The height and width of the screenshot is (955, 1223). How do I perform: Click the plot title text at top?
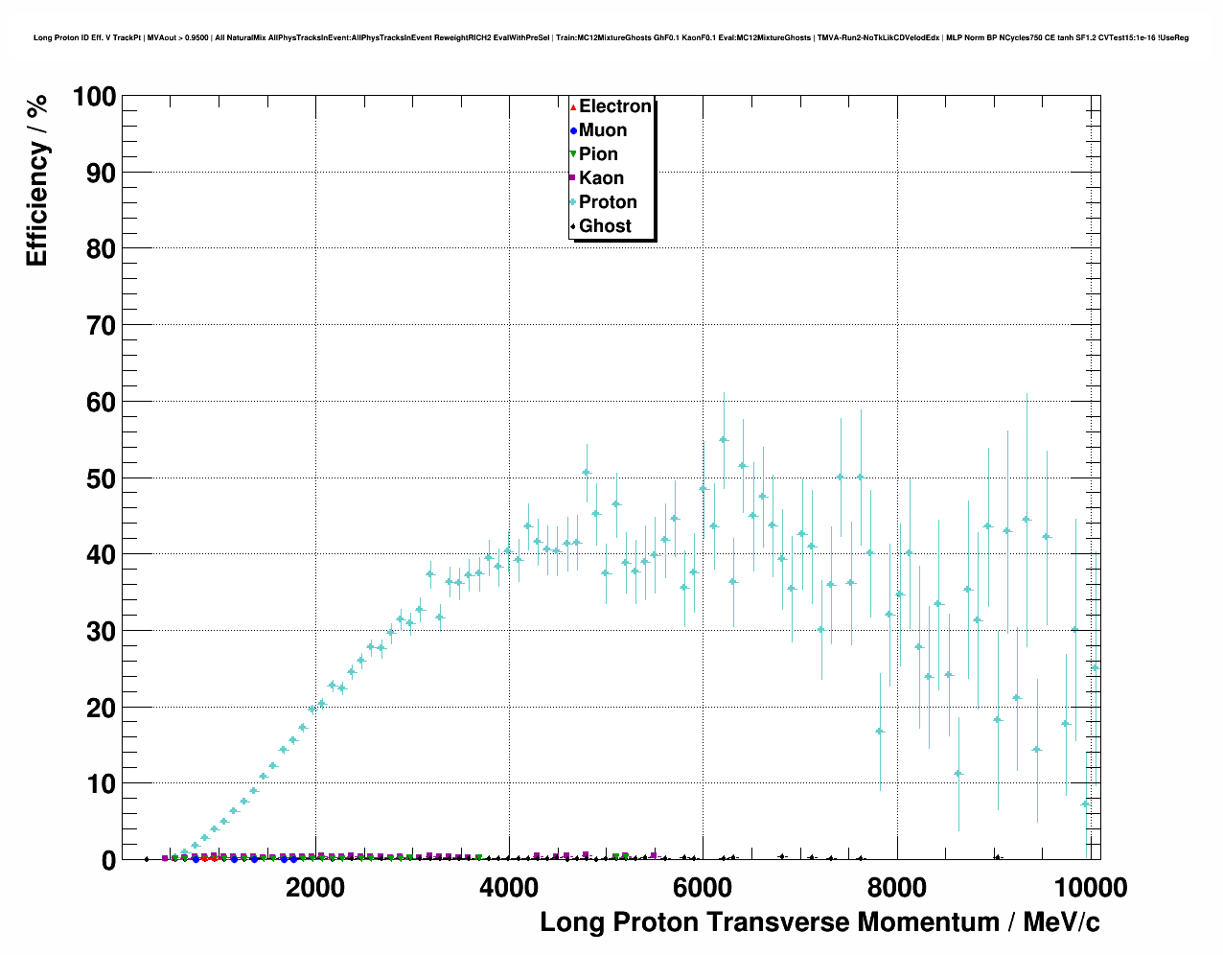click(611, 37)
